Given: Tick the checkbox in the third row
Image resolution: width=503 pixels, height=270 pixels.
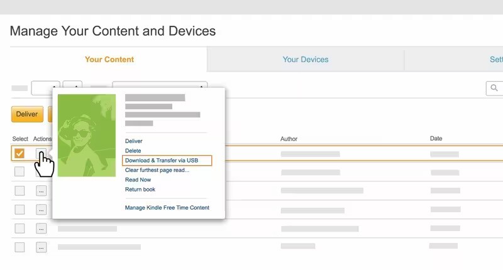Looking at the screenshot, I should pos(19,191).
